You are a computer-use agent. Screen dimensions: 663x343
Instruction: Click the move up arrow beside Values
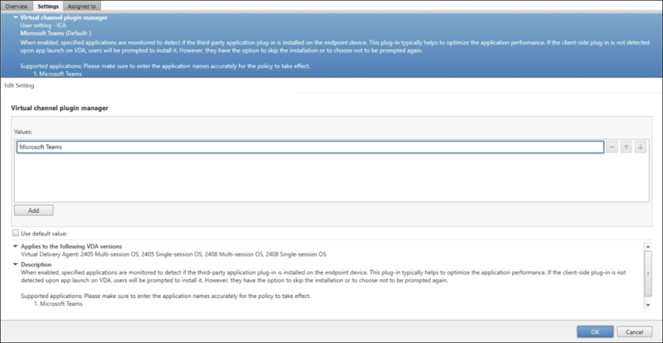(x=626, y=148)
